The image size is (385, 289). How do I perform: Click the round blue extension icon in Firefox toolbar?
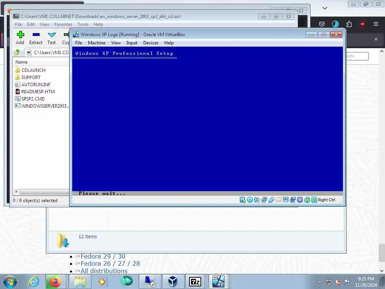[x=335, y=24]
